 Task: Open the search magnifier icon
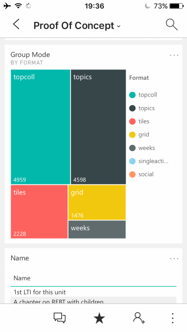click(171, 25)
